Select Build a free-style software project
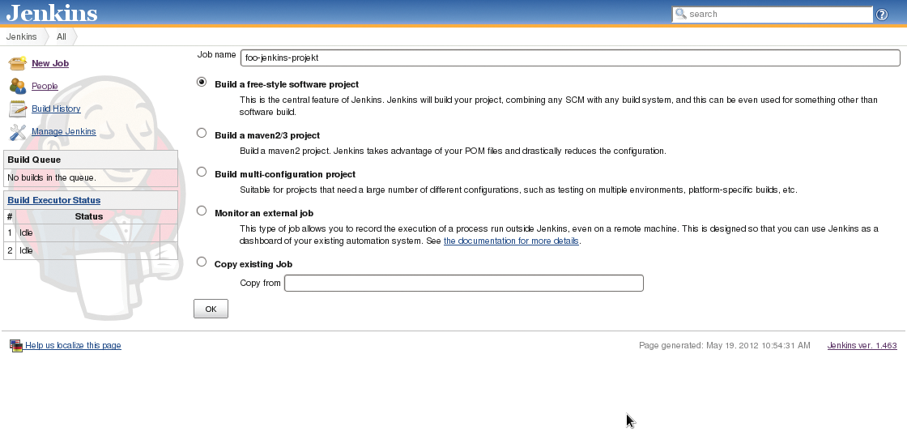The image size is (907, 448). pos(202,82)
